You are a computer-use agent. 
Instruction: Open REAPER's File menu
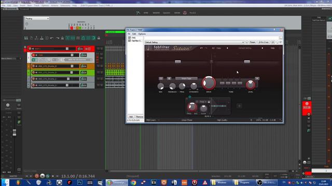(x=4, y=6)
